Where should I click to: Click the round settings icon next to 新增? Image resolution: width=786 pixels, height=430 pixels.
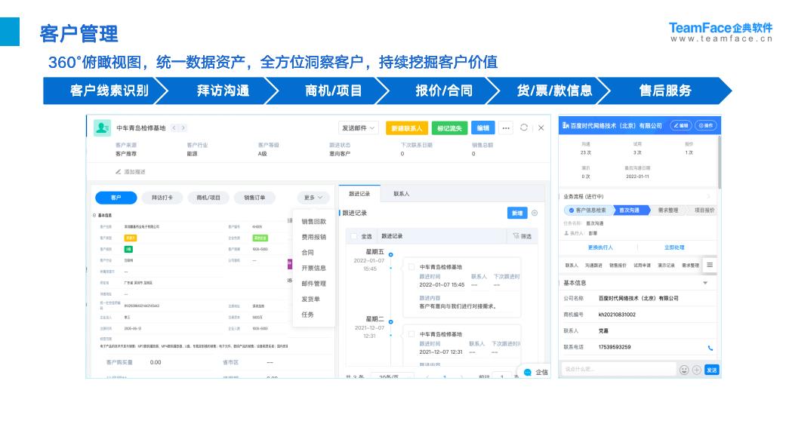(535, 213)
